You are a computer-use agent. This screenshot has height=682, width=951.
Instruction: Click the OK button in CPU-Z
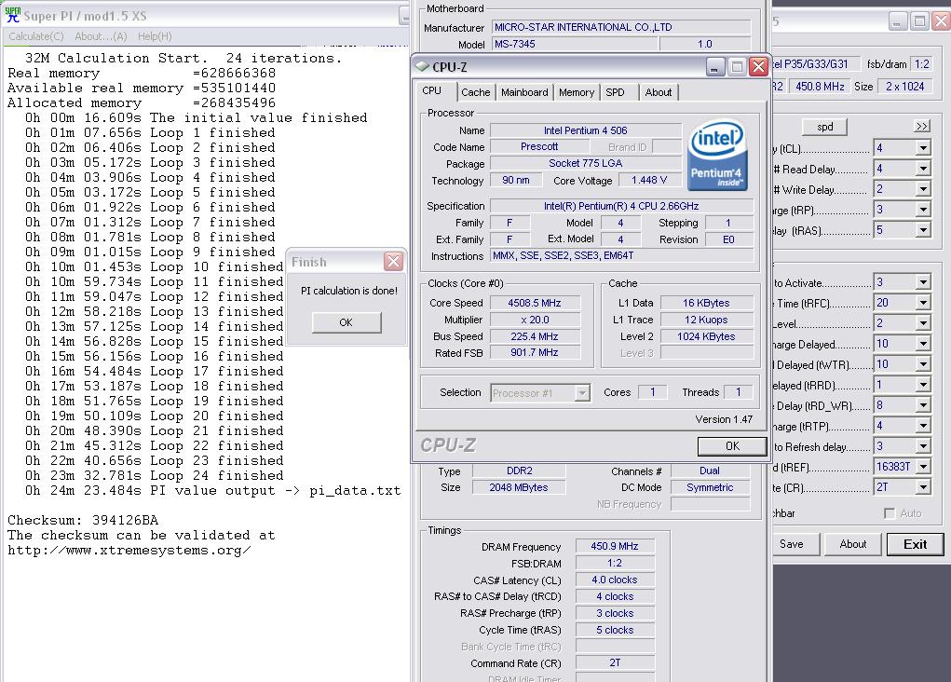732,446
